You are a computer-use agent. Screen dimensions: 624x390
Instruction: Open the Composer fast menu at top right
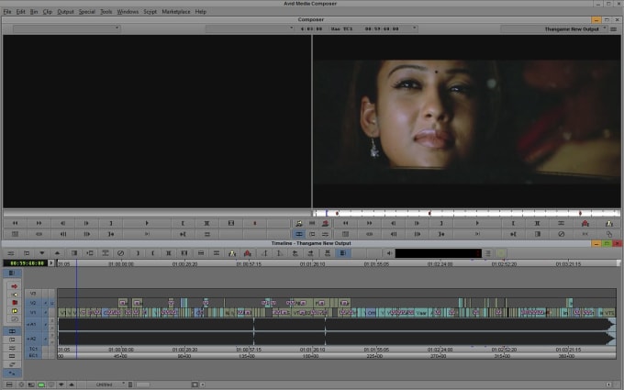click(x=614, y=29)
